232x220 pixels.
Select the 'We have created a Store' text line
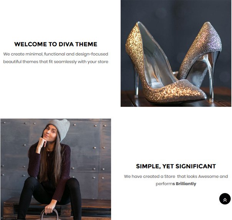[176, 176]
